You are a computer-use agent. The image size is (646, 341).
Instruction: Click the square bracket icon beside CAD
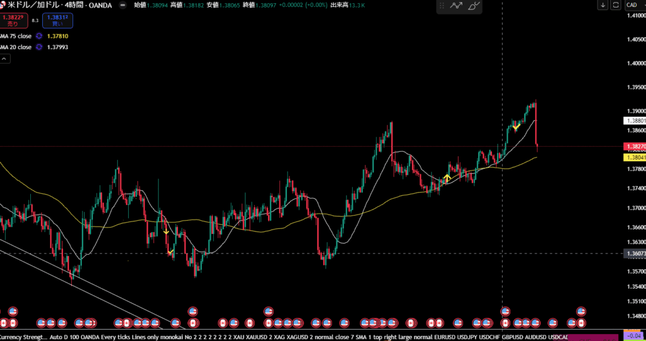616,5
